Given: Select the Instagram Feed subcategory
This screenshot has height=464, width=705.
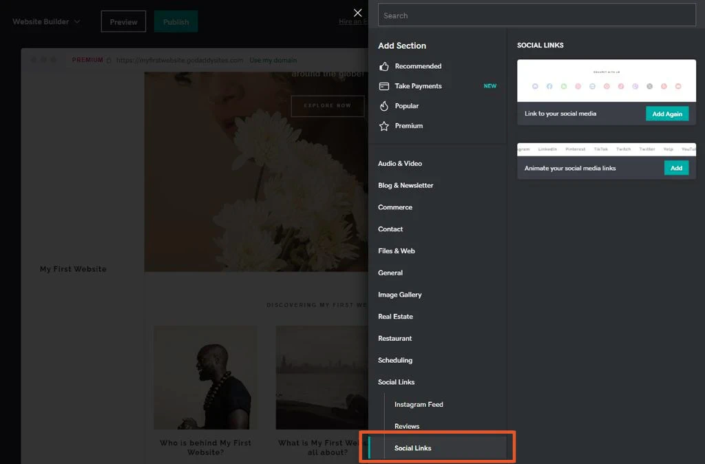Looking at the screenshot, I should coord(419,405).
